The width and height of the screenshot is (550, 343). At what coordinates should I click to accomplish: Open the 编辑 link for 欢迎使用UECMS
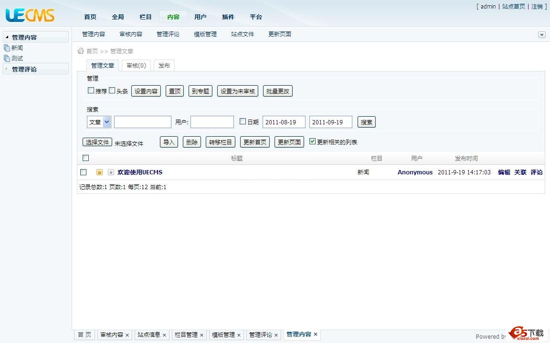(x=504, y=172)
